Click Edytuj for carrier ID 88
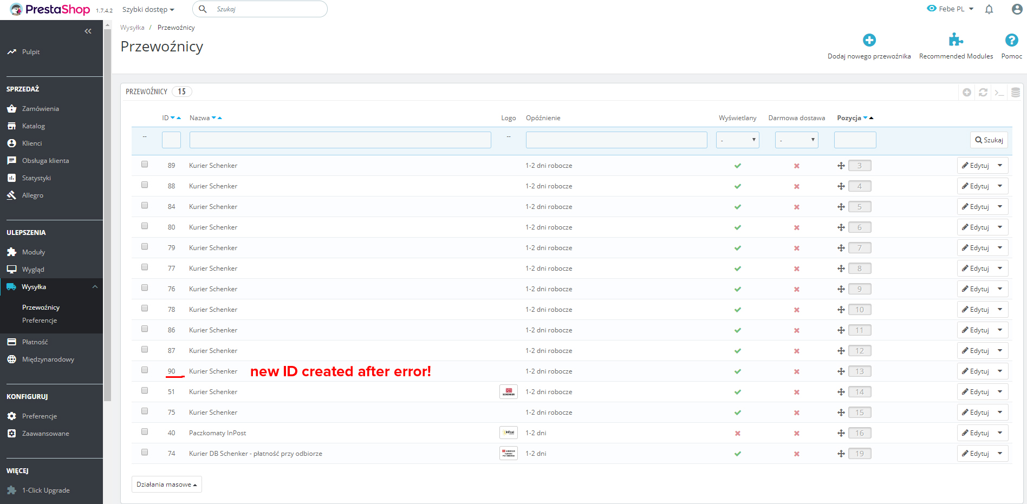Viewport: 1027px width, 504px height. pos(976,186)
